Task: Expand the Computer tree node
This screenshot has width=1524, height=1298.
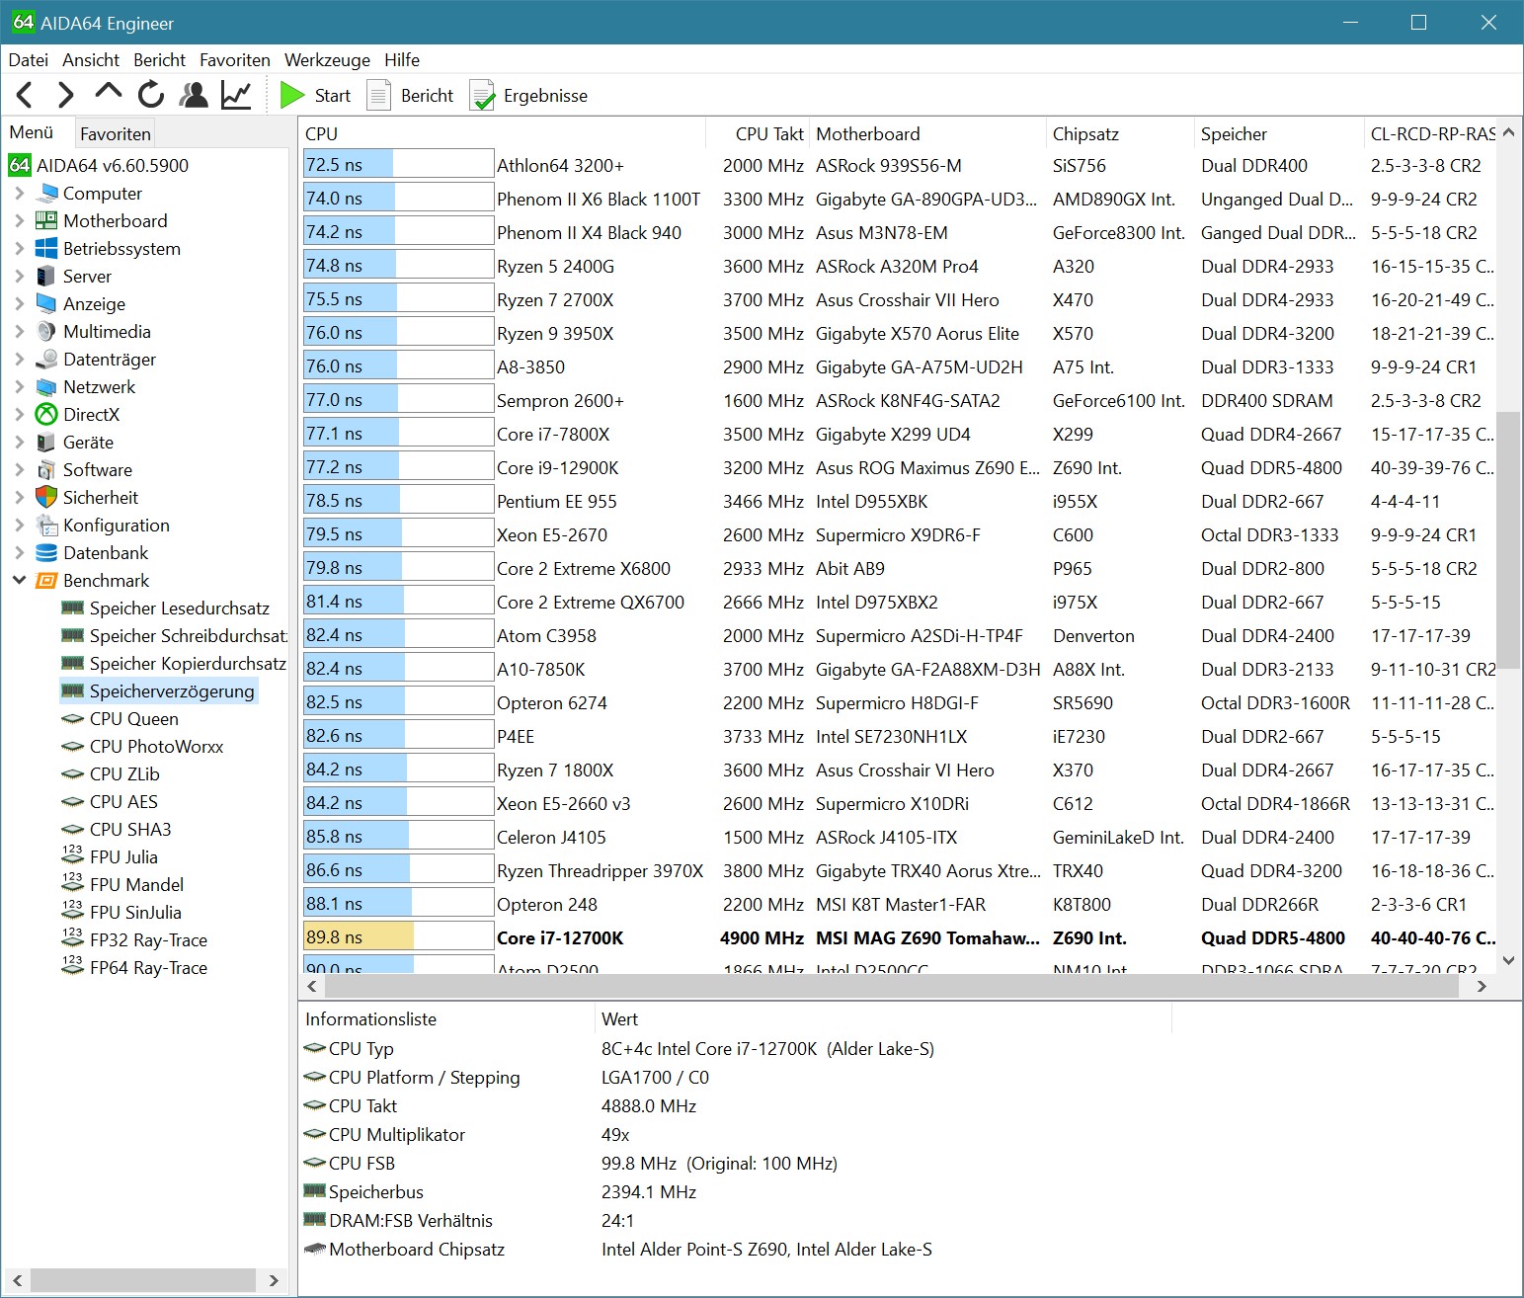Action: 19,194
